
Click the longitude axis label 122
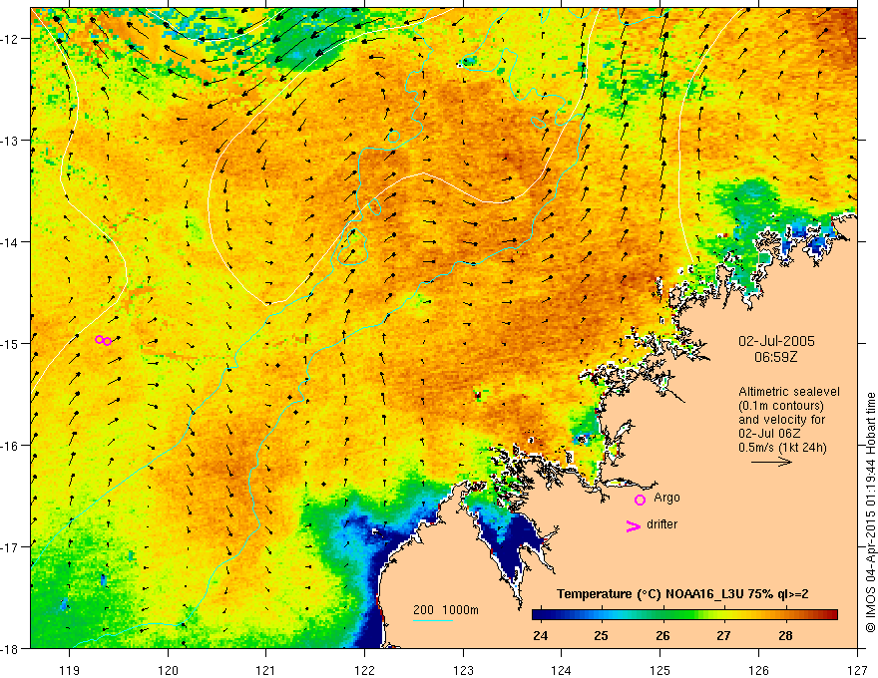point(364,670)
